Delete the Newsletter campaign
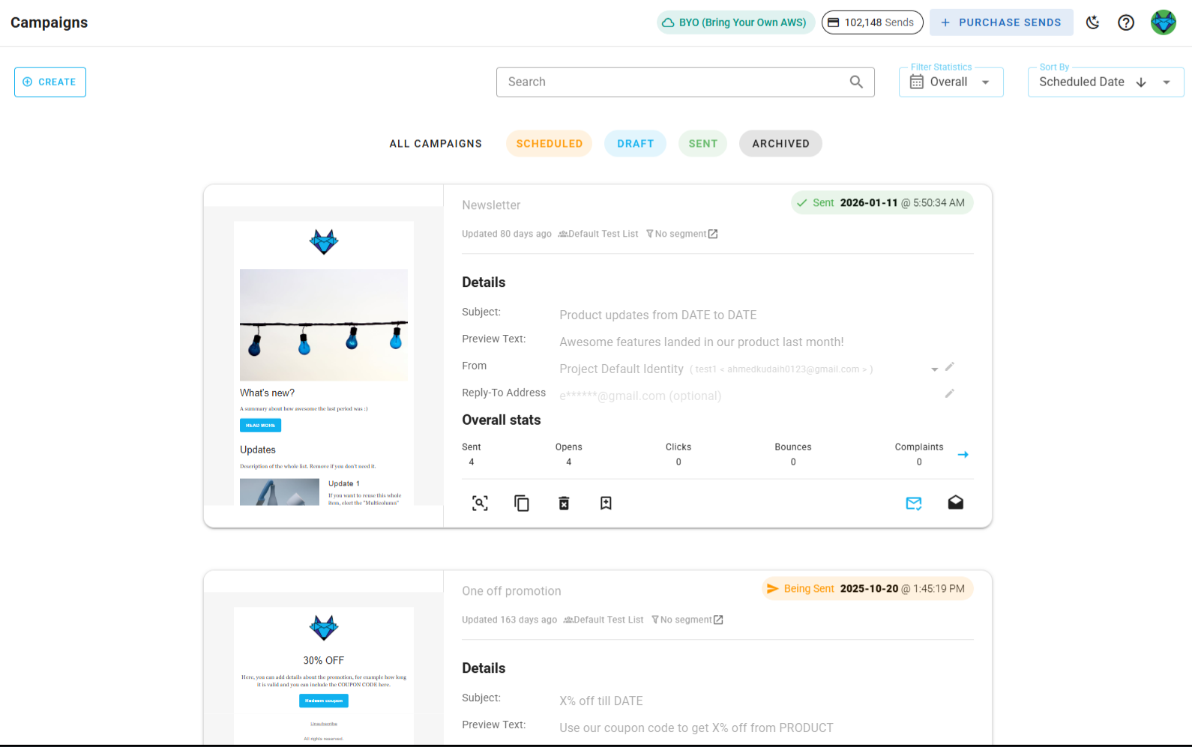 (564, 503)
